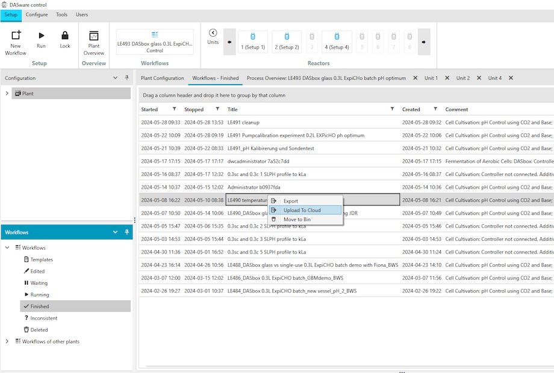554x373 pixels.
Task: Select Finished workflows tree item
Action: click(x=75, y=306)
